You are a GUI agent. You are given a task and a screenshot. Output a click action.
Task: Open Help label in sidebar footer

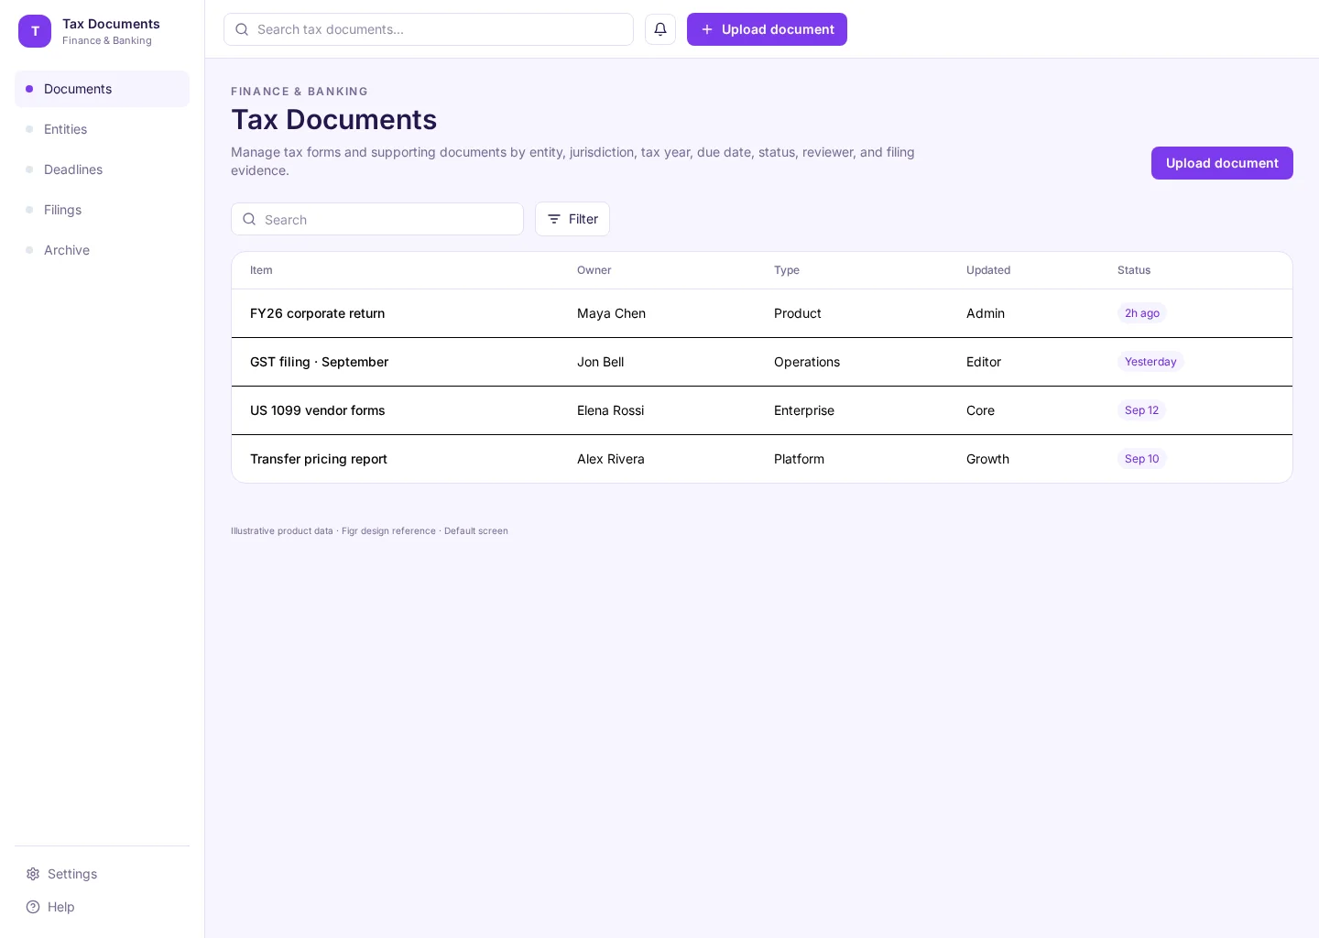pos(61,907)
